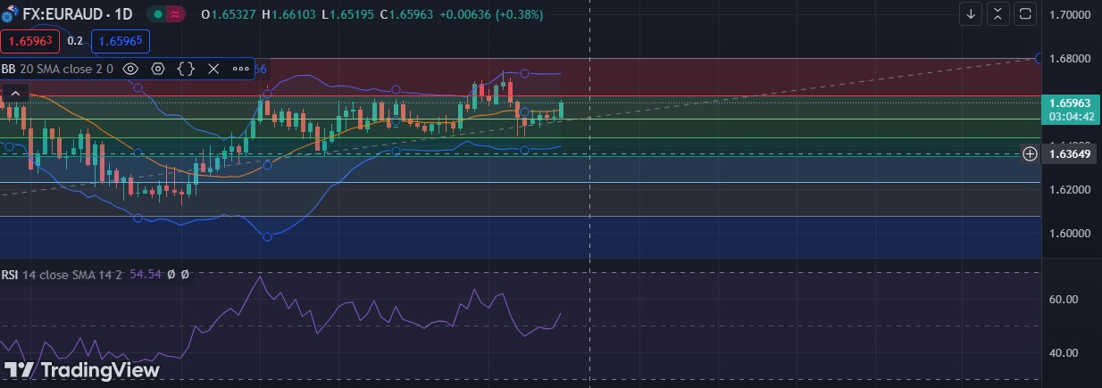Screen dimensions: 1102x388
Task: Click the spread value 0.2
Action: [x=75, y=41]
